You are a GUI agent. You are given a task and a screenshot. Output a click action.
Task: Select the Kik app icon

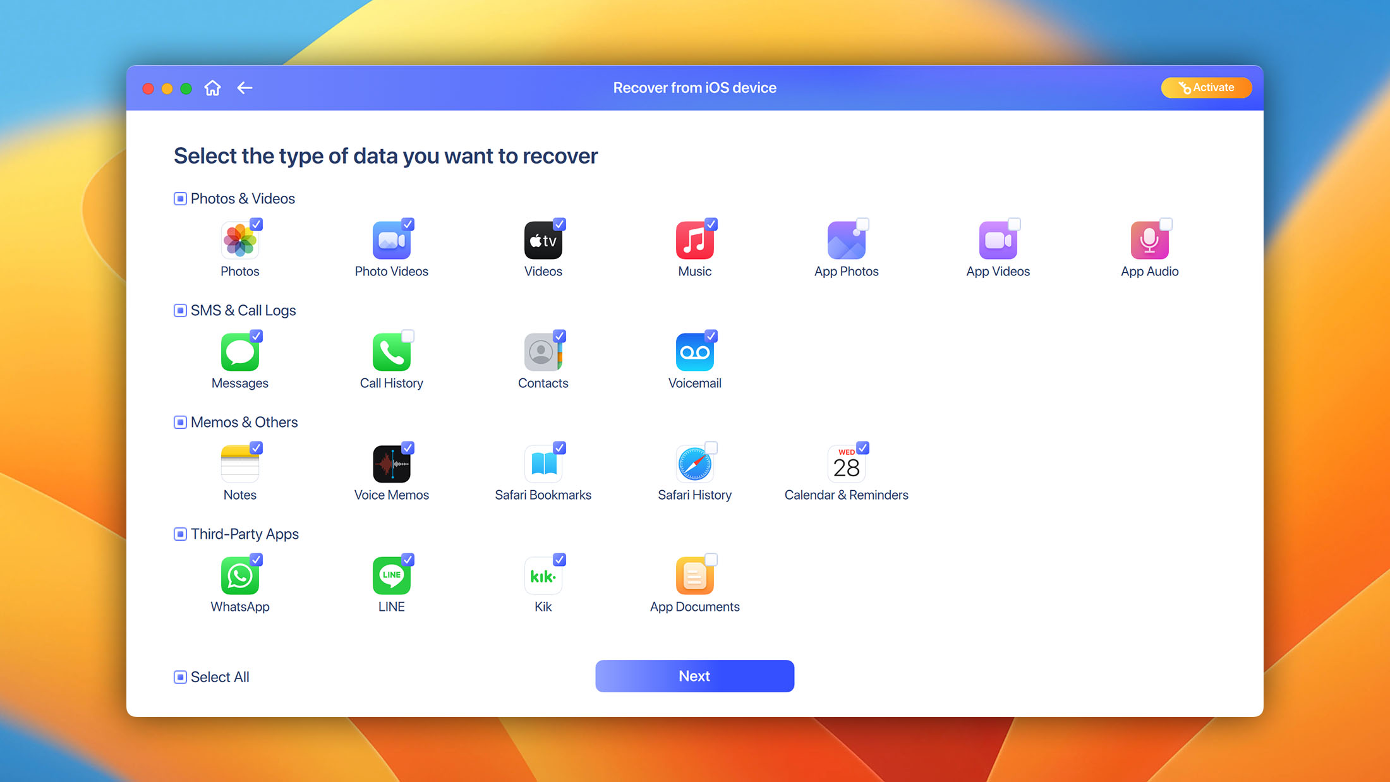tap(543, 575)
